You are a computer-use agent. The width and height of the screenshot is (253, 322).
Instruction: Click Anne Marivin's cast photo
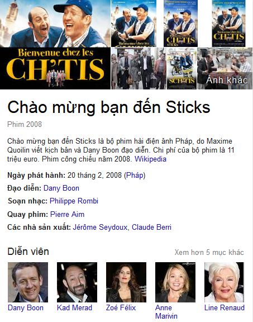(175, 282)
